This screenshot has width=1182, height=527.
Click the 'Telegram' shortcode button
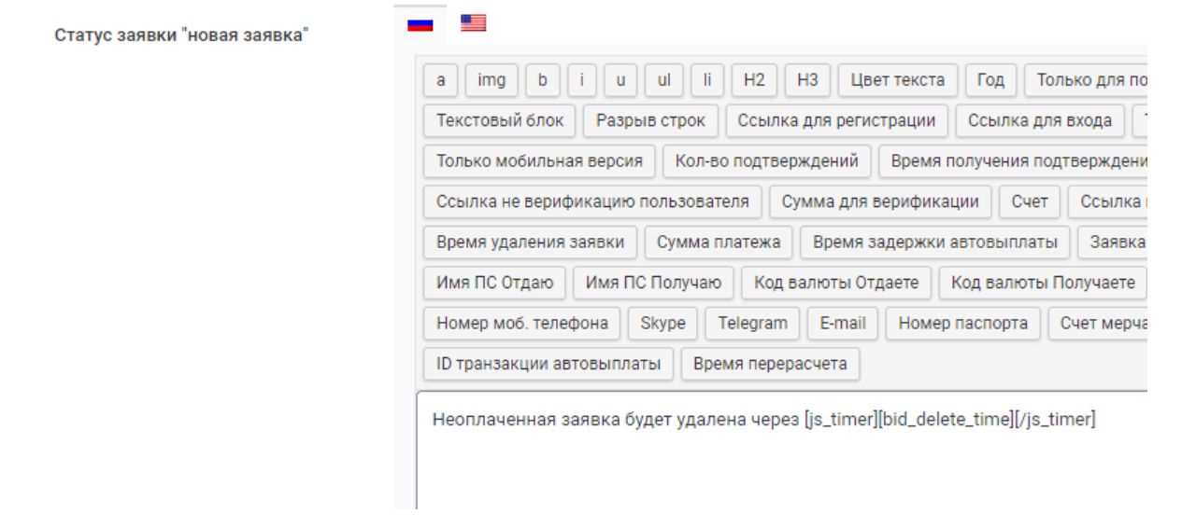(x=752, y=324)
